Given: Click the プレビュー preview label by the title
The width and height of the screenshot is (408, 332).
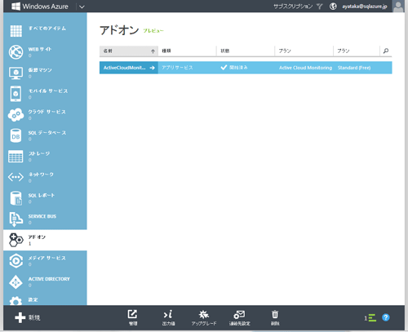Looking at the screenshot, I should [153, 31].
